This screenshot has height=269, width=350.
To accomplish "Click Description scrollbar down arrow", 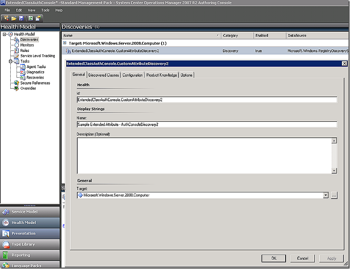I will click(334, 171).
